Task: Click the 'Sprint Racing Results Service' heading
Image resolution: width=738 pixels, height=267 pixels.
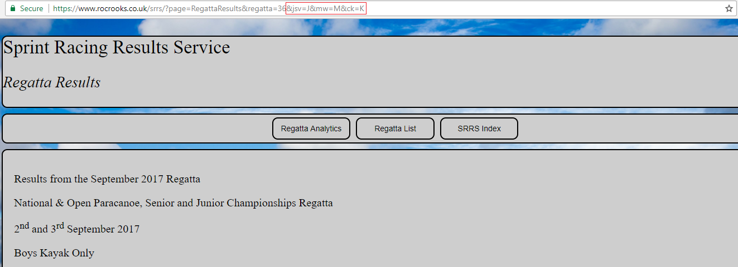Action: (117, 48)
